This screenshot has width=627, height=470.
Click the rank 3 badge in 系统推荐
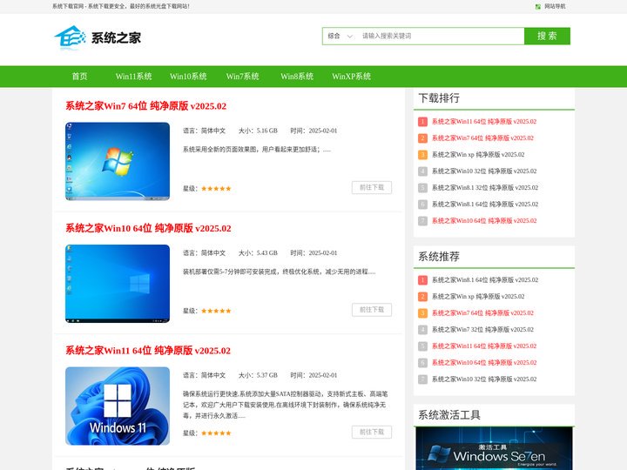point(422,313)
